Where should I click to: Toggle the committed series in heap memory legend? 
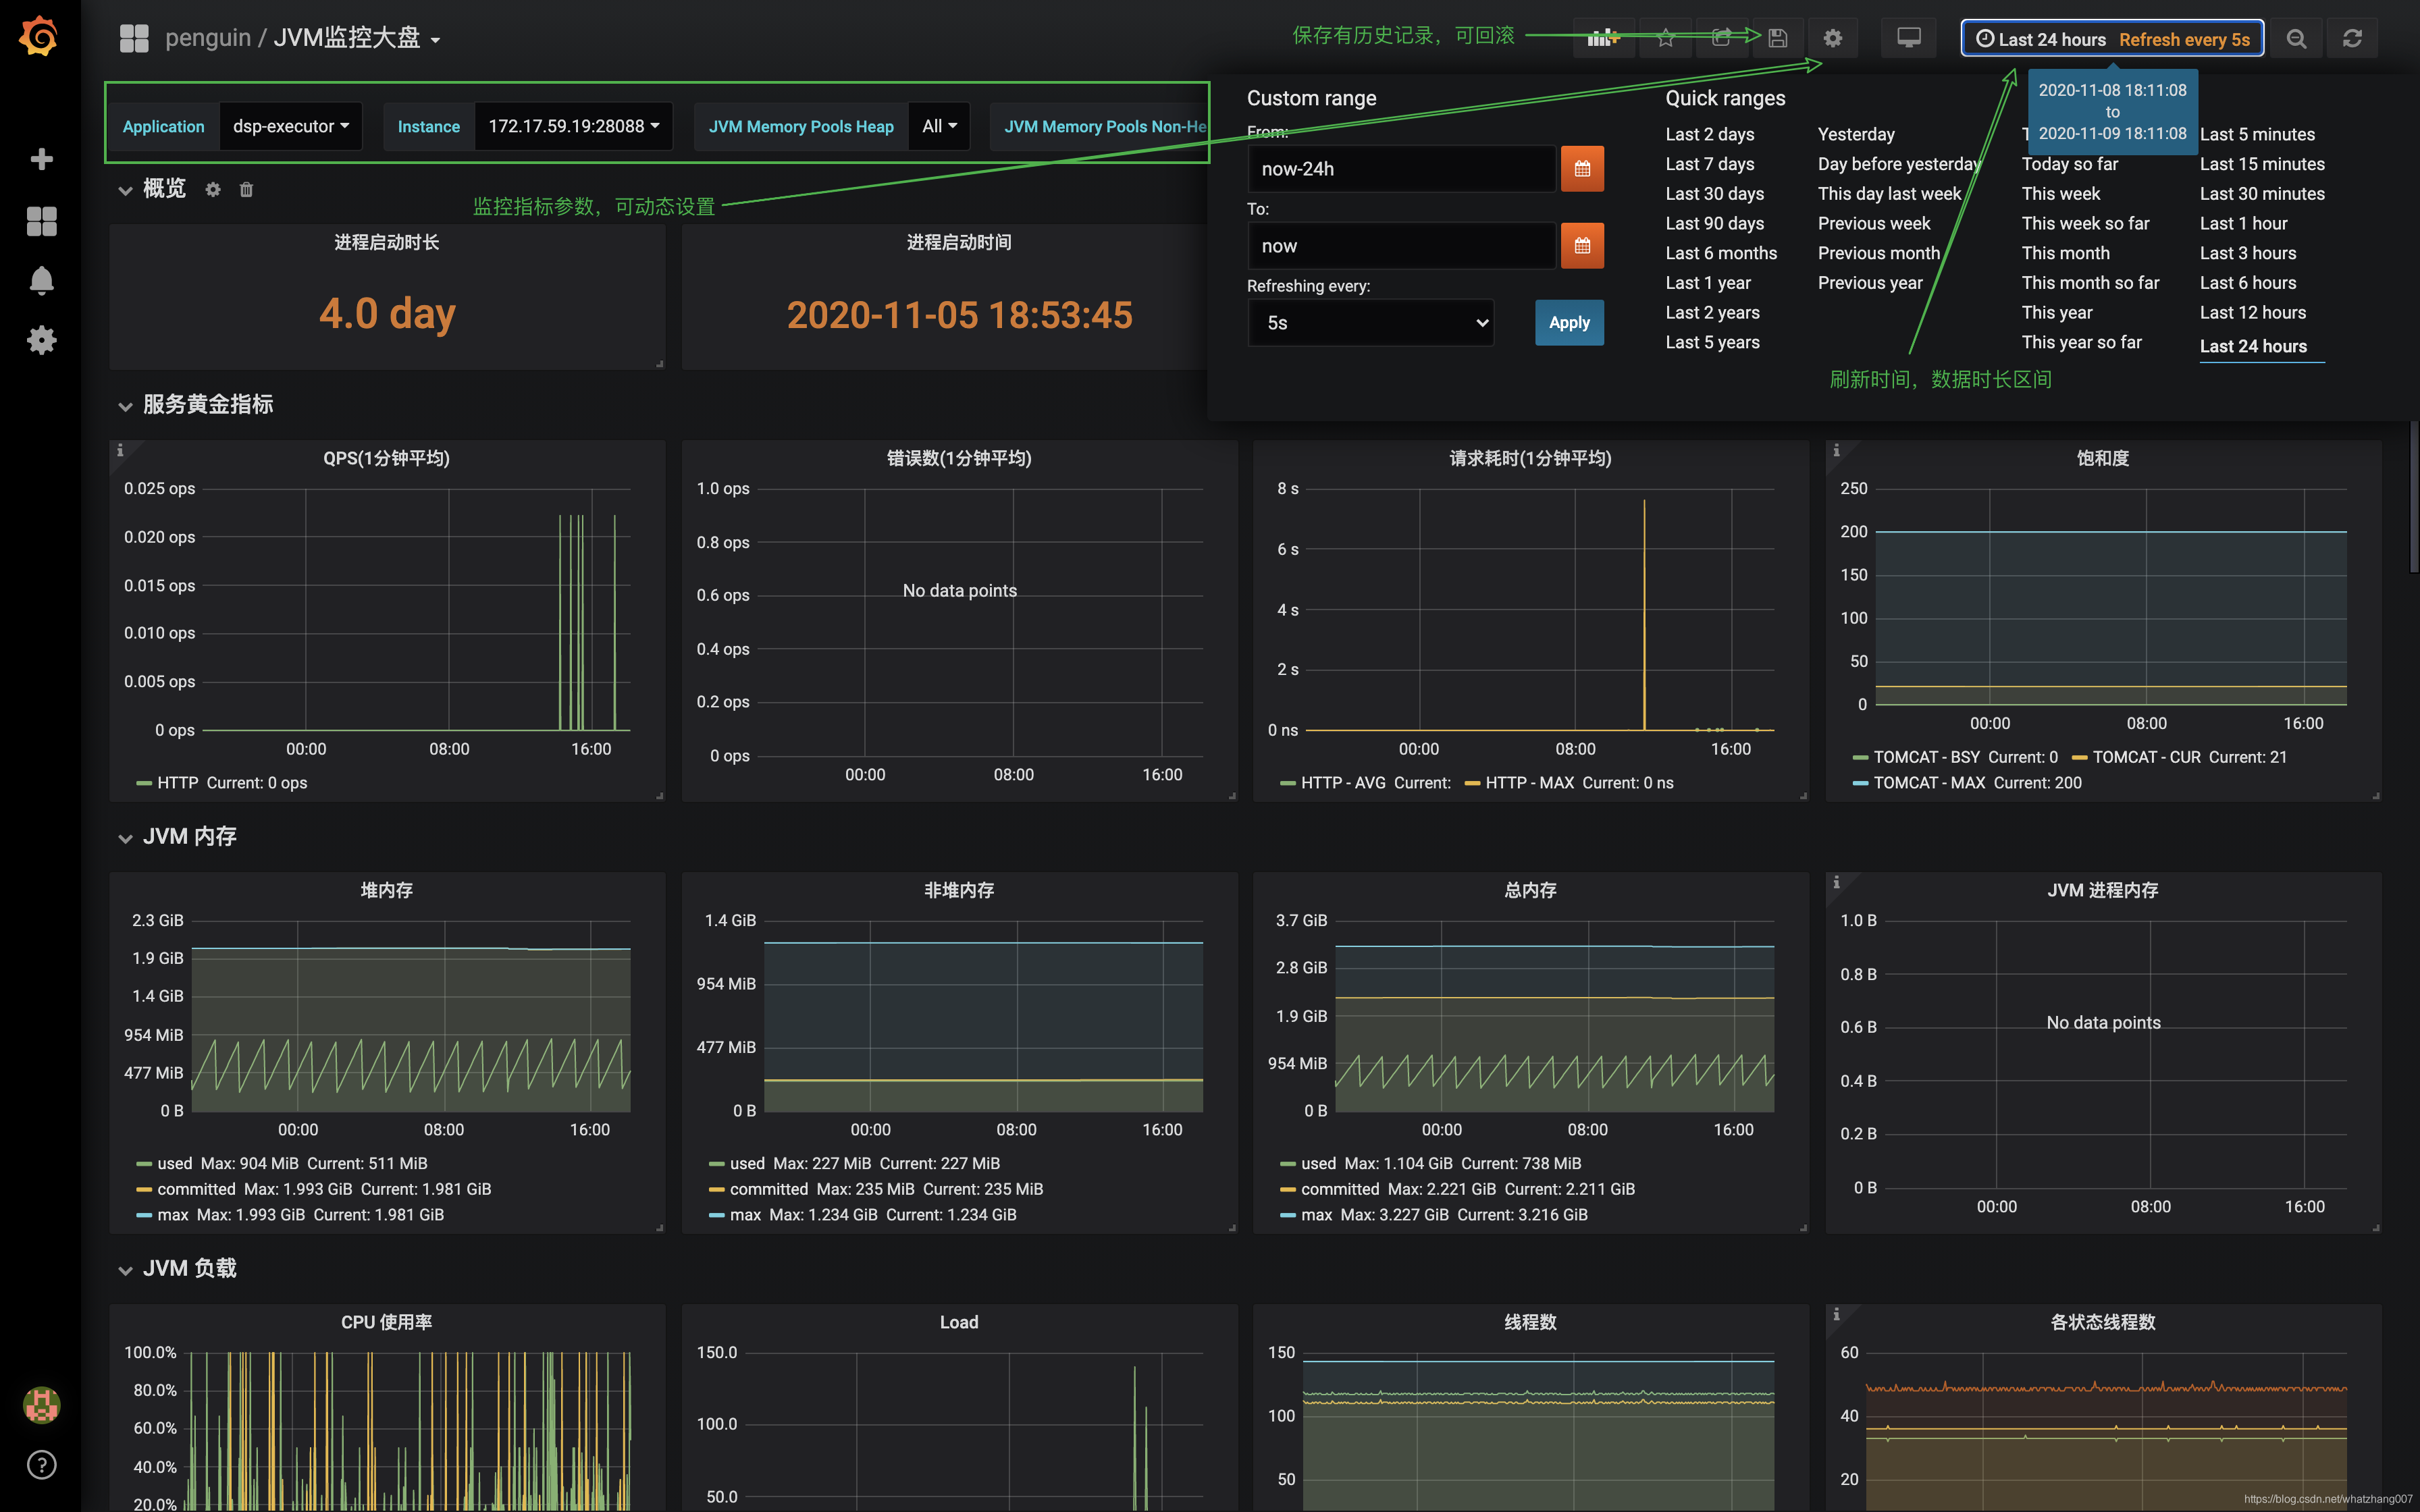pos(196,1189)
